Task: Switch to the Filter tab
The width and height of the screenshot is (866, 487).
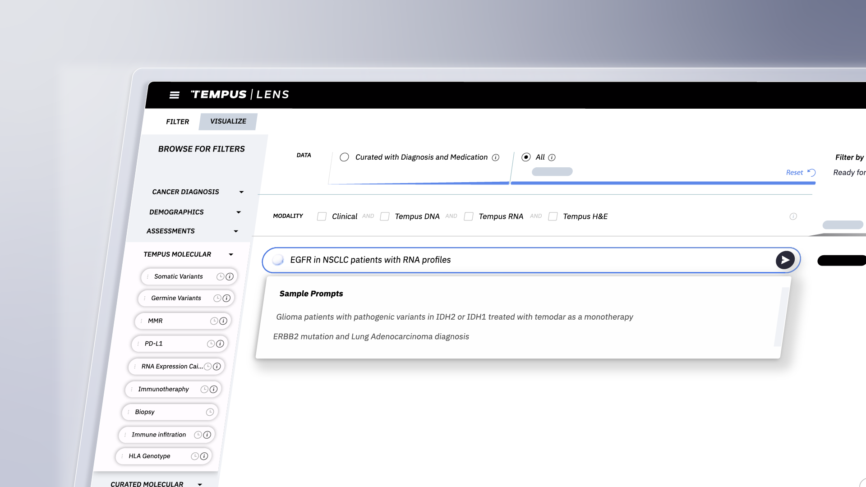Action: 177,122
